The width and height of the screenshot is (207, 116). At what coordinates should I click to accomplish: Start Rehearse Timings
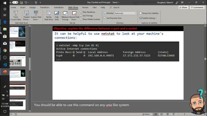point(65,16)
